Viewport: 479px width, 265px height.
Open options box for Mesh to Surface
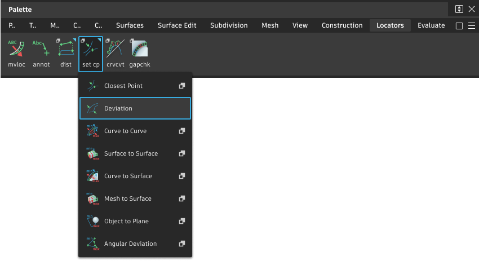tap(182, 198)
